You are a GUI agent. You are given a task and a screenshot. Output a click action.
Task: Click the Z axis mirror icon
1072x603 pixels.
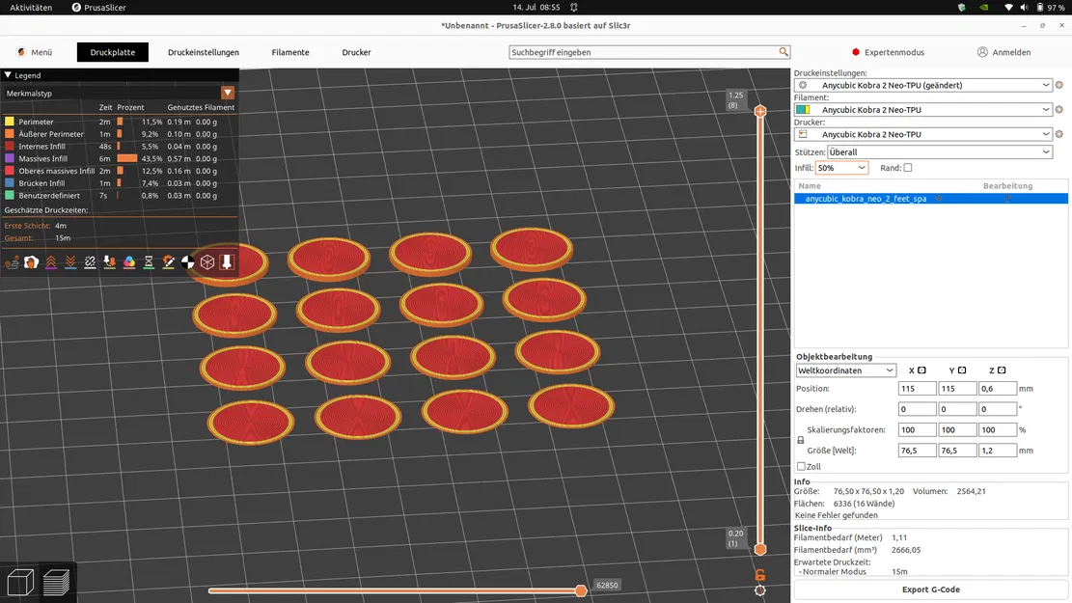[1002, 370]
